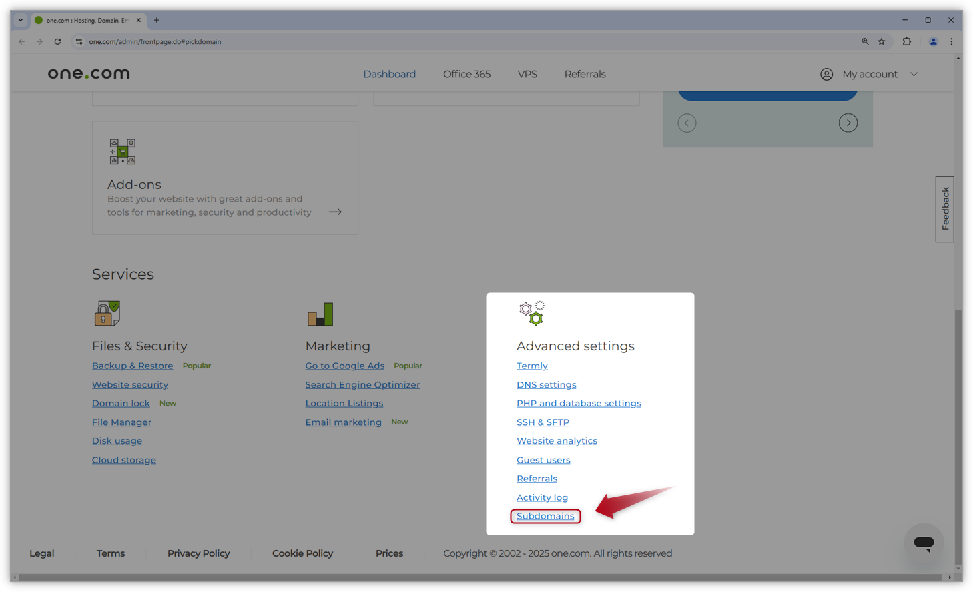Image resolution: width=973 pixels, height=592 pixels.
Task: Open the tab search chevron
Action: [x=19, y=20]
